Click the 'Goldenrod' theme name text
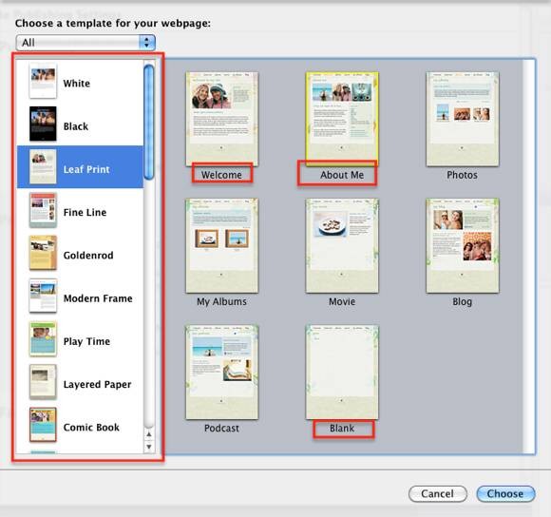The width and height of the screenshot is (551, 517). (88, 255)
